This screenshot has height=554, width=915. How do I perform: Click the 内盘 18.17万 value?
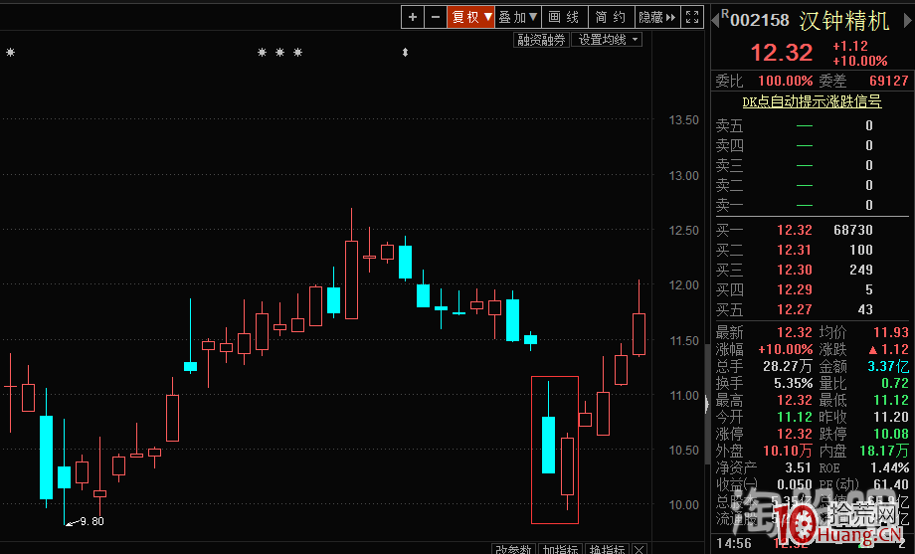[884, 451]
